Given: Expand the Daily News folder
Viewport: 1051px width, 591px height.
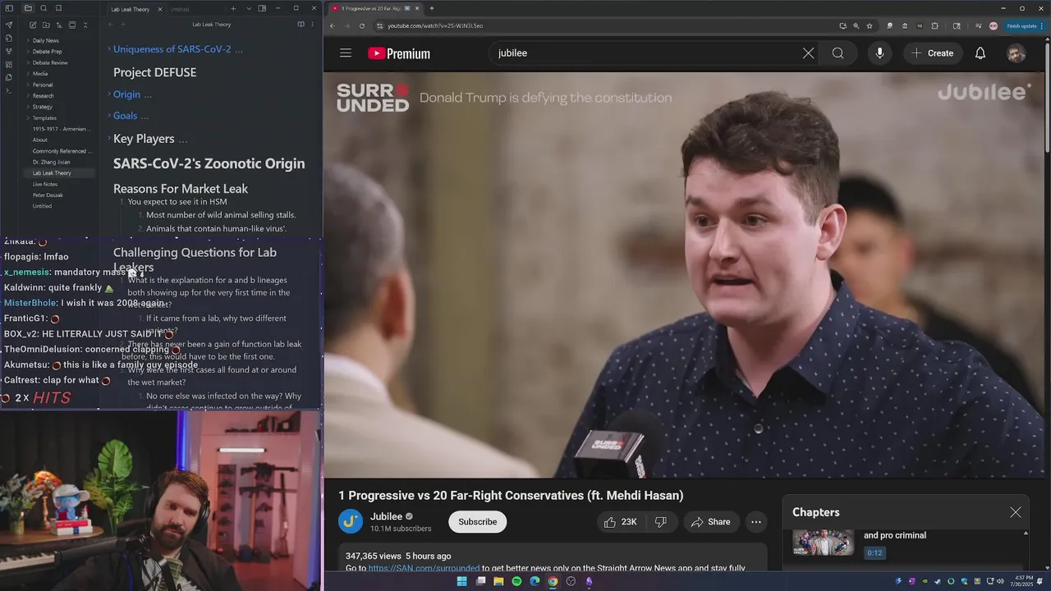Looking at the screenshot, I should (x=45, y=40).
